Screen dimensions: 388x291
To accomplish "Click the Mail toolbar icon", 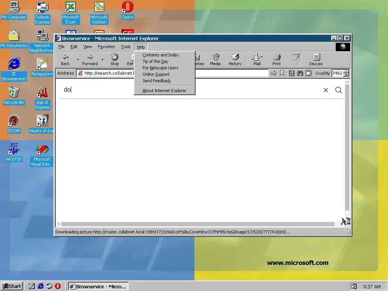I will [x=256, y=60].
